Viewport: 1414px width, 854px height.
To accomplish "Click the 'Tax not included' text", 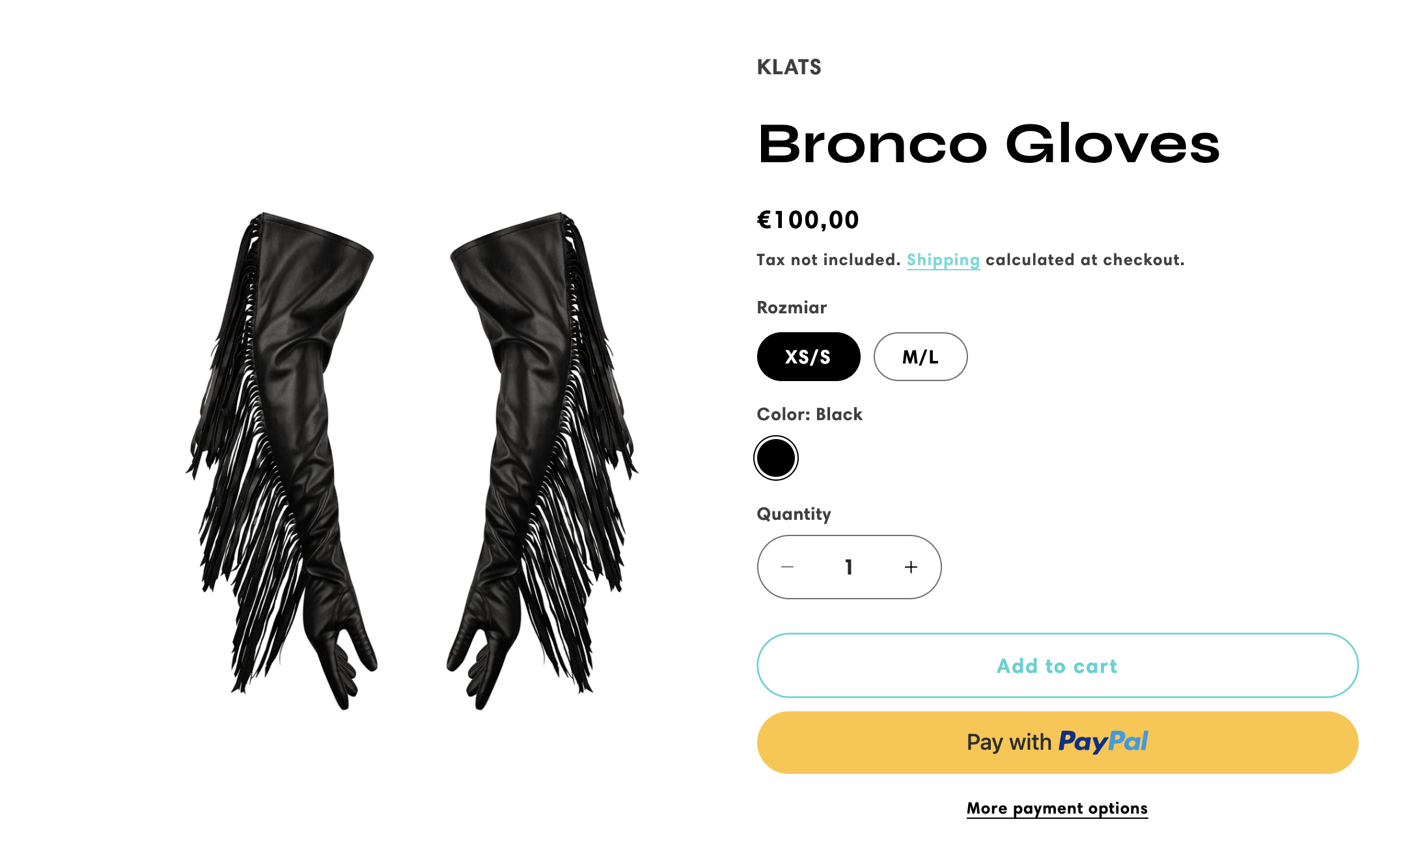I will (828, 260).
